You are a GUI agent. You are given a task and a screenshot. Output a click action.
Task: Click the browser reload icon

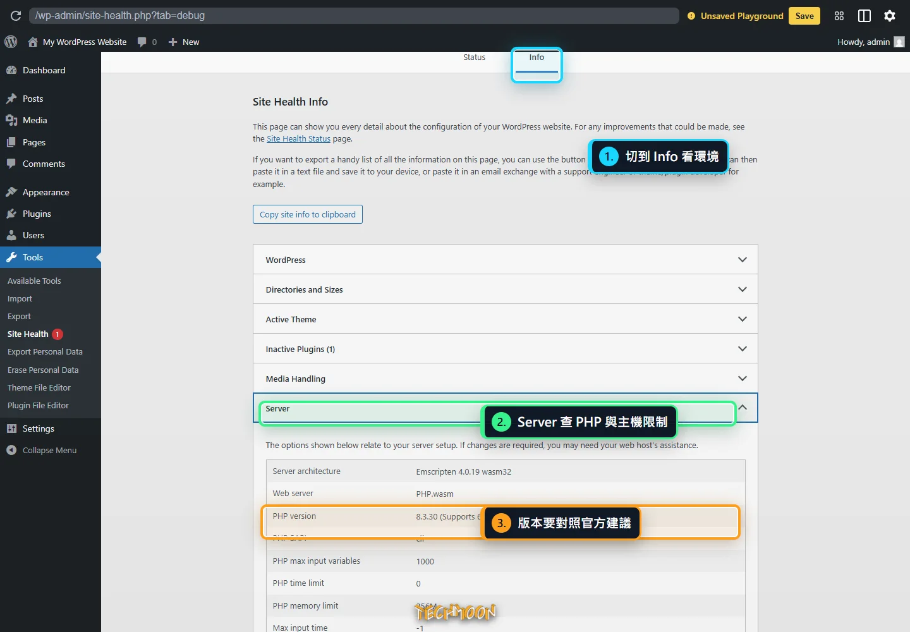click(x=16, y=16)
